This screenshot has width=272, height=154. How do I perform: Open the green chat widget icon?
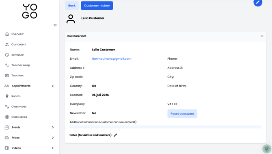tap(267, 149)
